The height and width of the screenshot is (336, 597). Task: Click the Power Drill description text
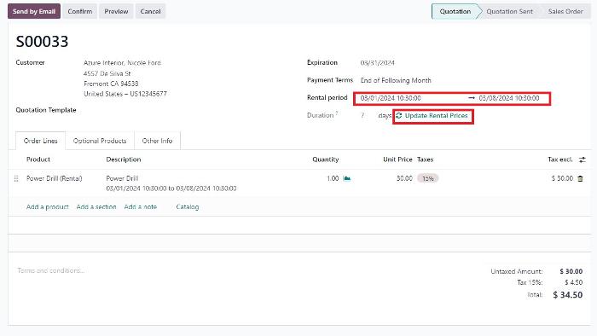[x=122, y=178]
